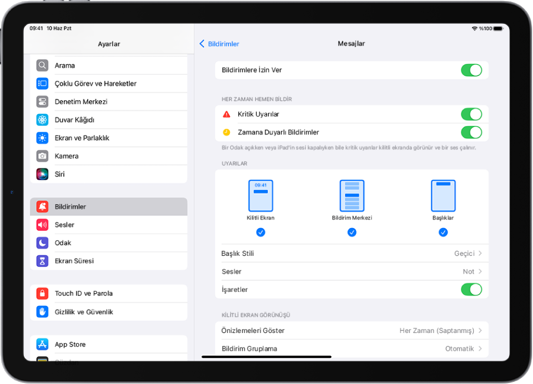Open Denetim Merkezi settings
533x384 pixels.
coord(108,102)
